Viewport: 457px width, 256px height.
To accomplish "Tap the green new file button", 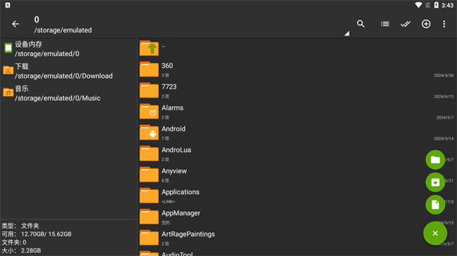I will tap(435, 205).
